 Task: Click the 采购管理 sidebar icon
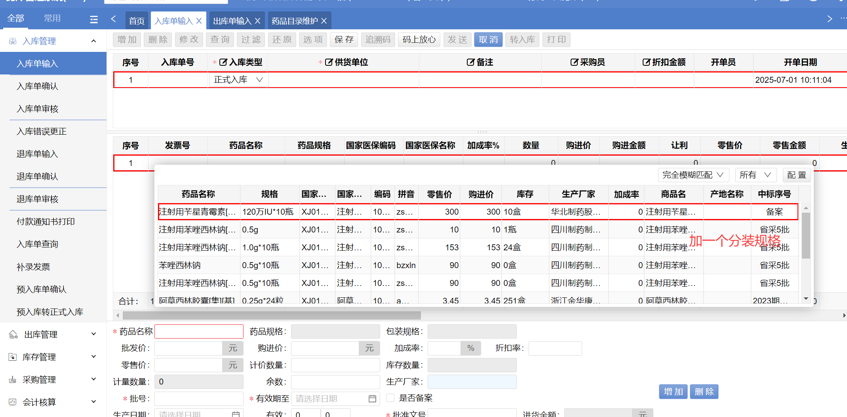coord(13,380)
